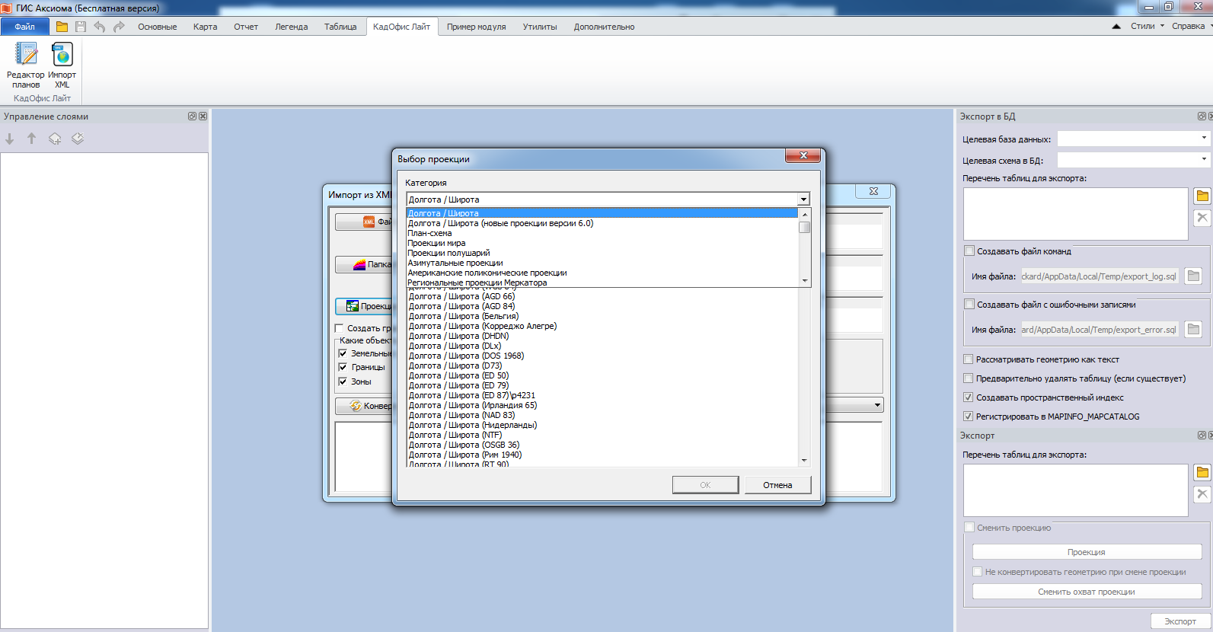
Task: Click the undo arrow icon
Action: (100, 27)
